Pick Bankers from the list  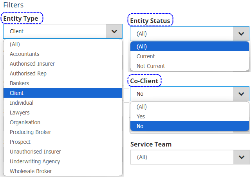[20, 83]
